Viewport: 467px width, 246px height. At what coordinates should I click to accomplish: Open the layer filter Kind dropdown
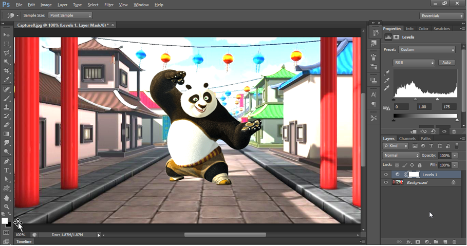pyautogui.click(x=395, y=146)
